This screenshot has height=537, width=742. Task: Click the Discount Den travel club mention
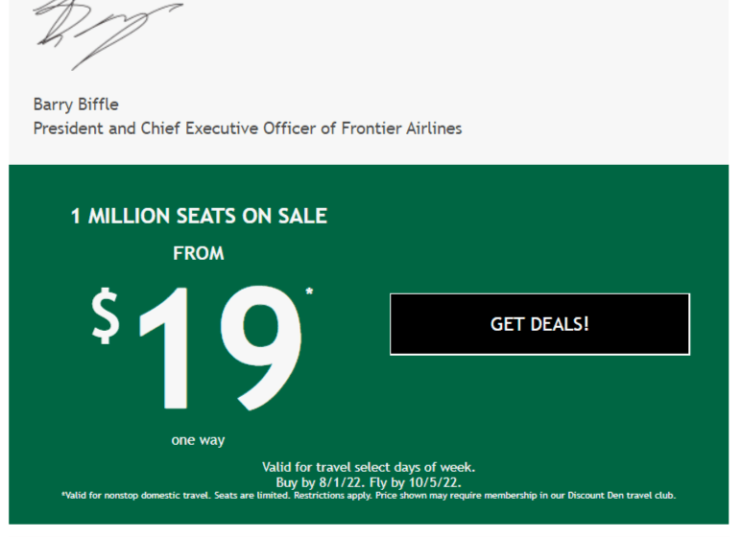point(612,496)
